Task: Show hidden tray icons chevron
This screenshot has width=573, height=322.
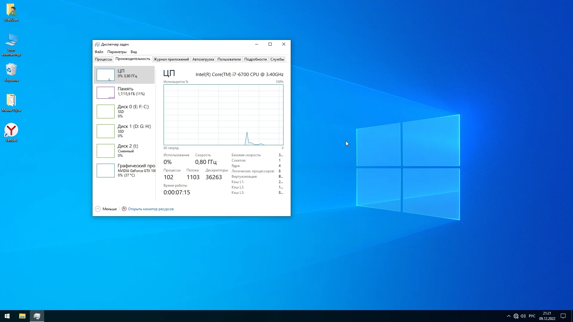Action: point(509,316)
